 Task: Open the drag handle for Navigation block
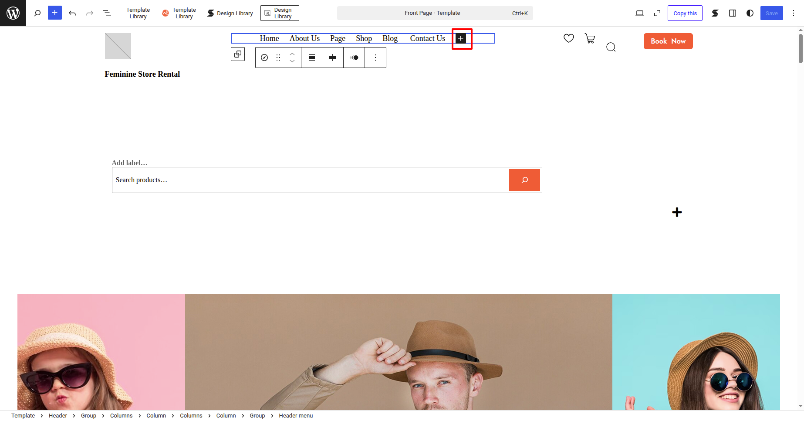coord(278,58)
